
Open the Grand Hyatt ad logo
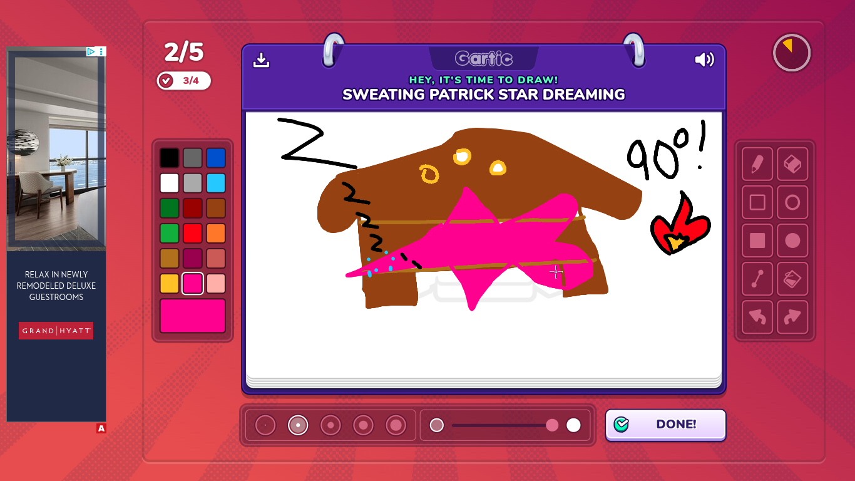click(56, 331)
